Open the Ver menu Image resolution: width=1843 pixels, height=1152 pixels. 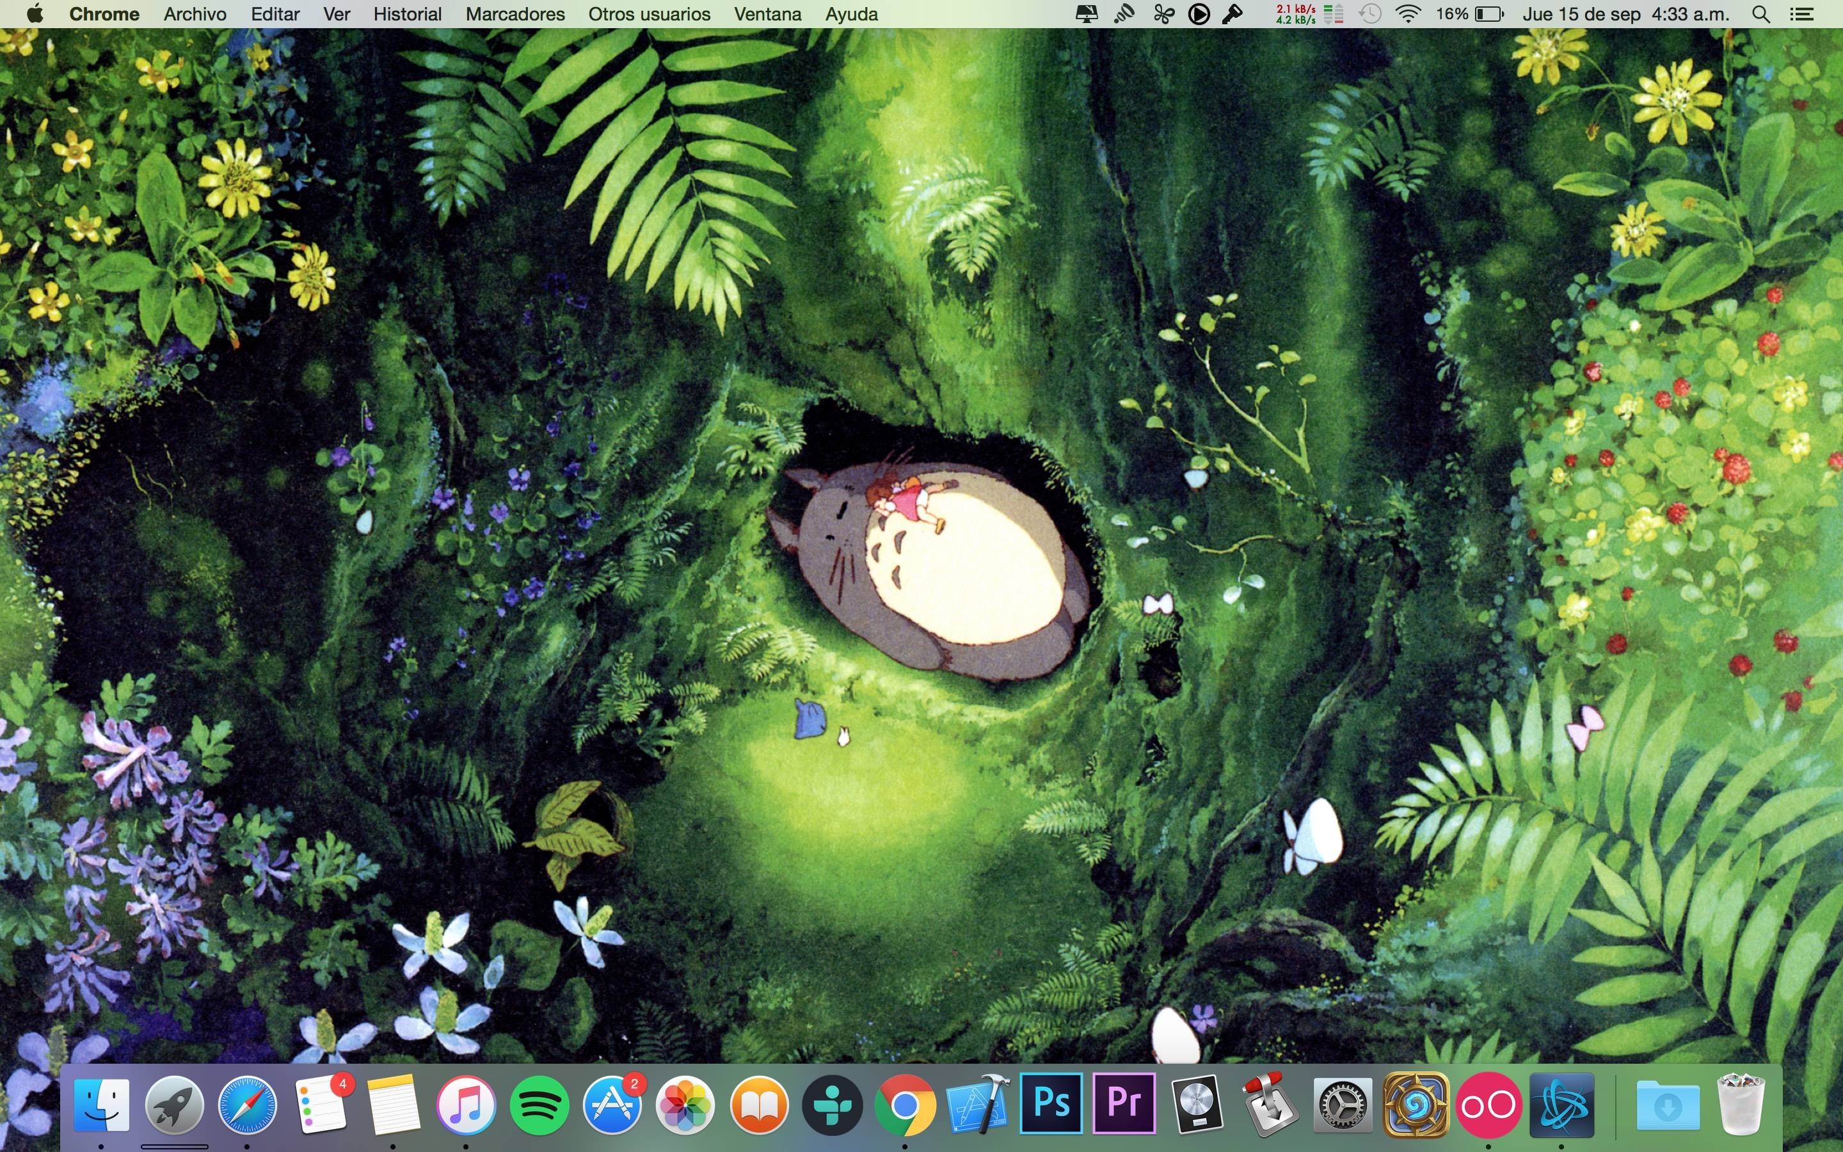pyautogui.click(x=337, y=13)
